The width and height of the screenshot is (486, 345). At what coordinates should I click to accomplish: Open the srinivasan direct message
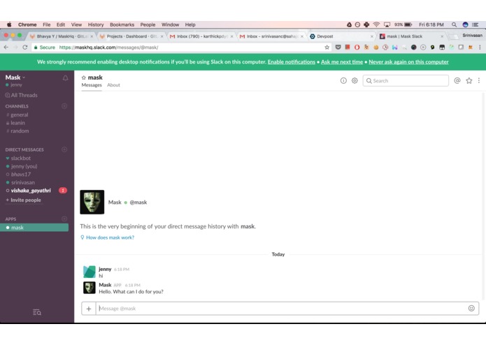pyautogui.click(x=23, y=182)
